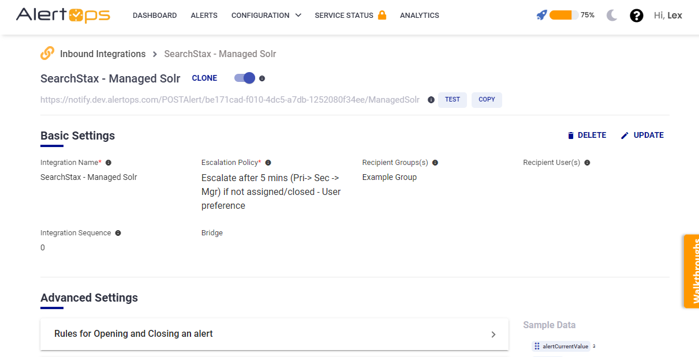Viewport: 699px width, 357px height.
Task: Open the help question mark icon
Action: (636, 16)
